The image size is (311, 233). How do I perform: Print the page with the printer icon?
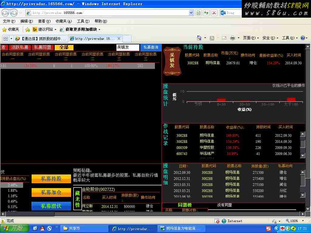tap(233, 38)
